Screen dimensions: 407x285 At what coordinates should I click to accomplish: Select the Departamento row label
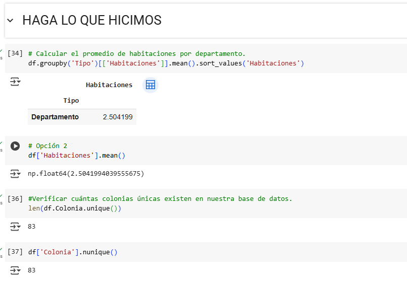click(x=55, y=117)
